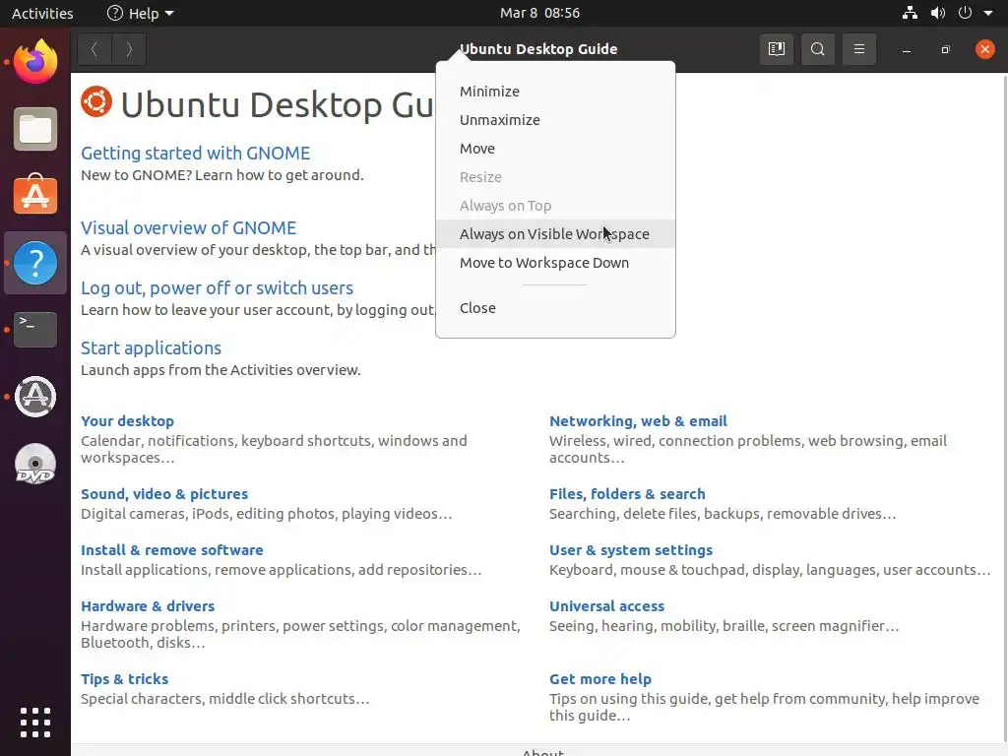Click the power icon in top bar

[965, 13]
